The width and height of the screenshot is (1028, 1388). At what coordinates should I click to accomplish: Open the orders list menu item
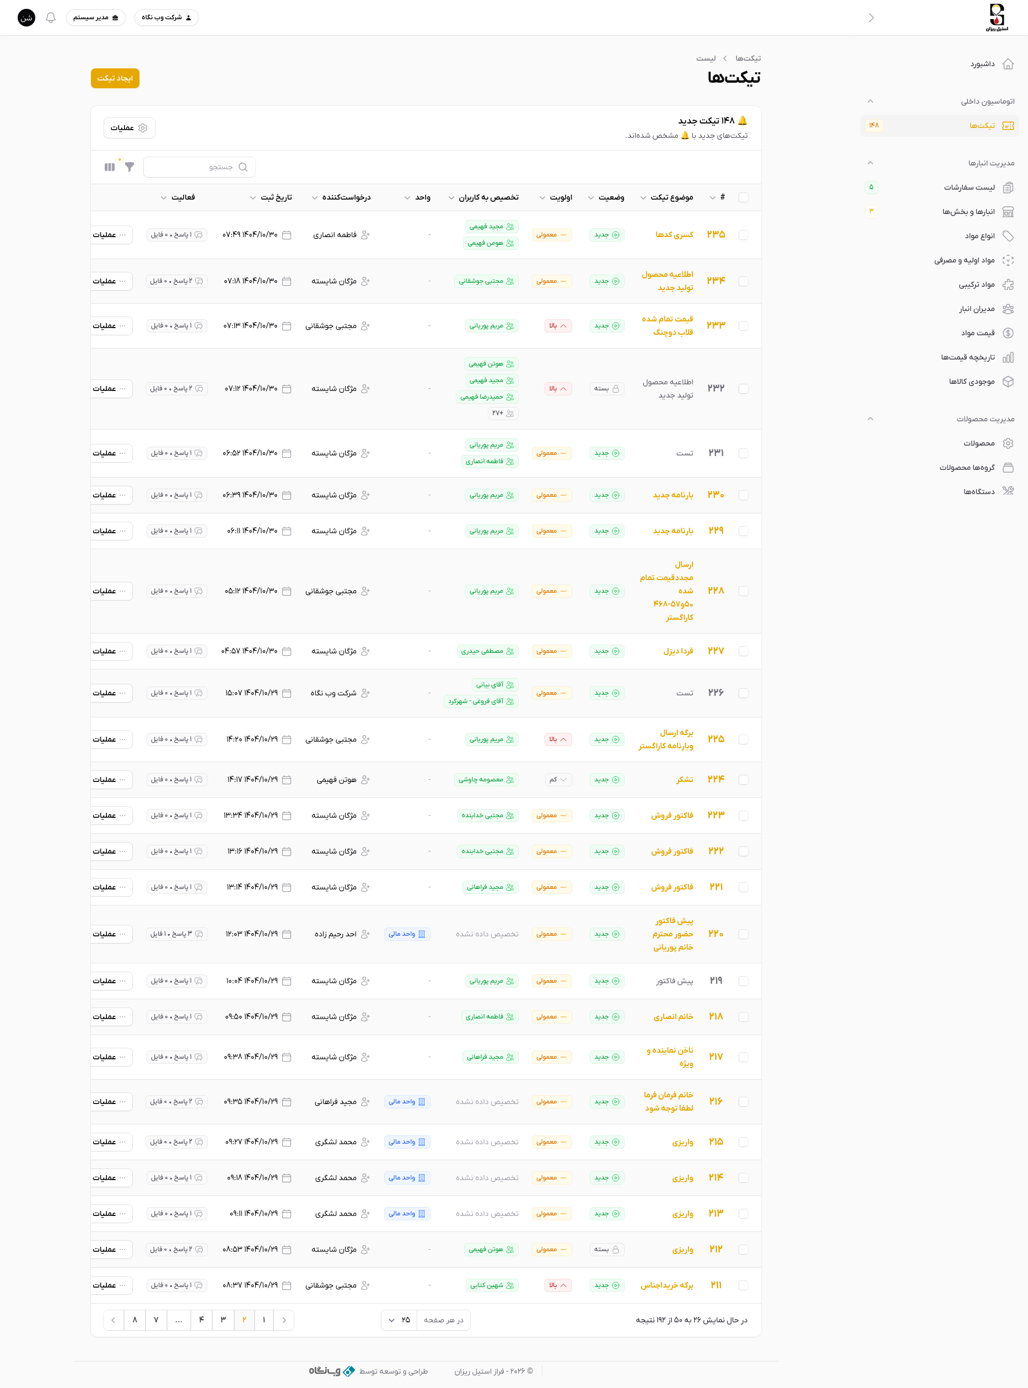coord(969,187)
